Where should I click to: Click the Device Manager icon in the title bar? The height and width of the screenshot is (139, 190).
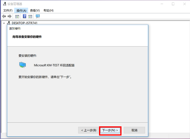point(4,4)
